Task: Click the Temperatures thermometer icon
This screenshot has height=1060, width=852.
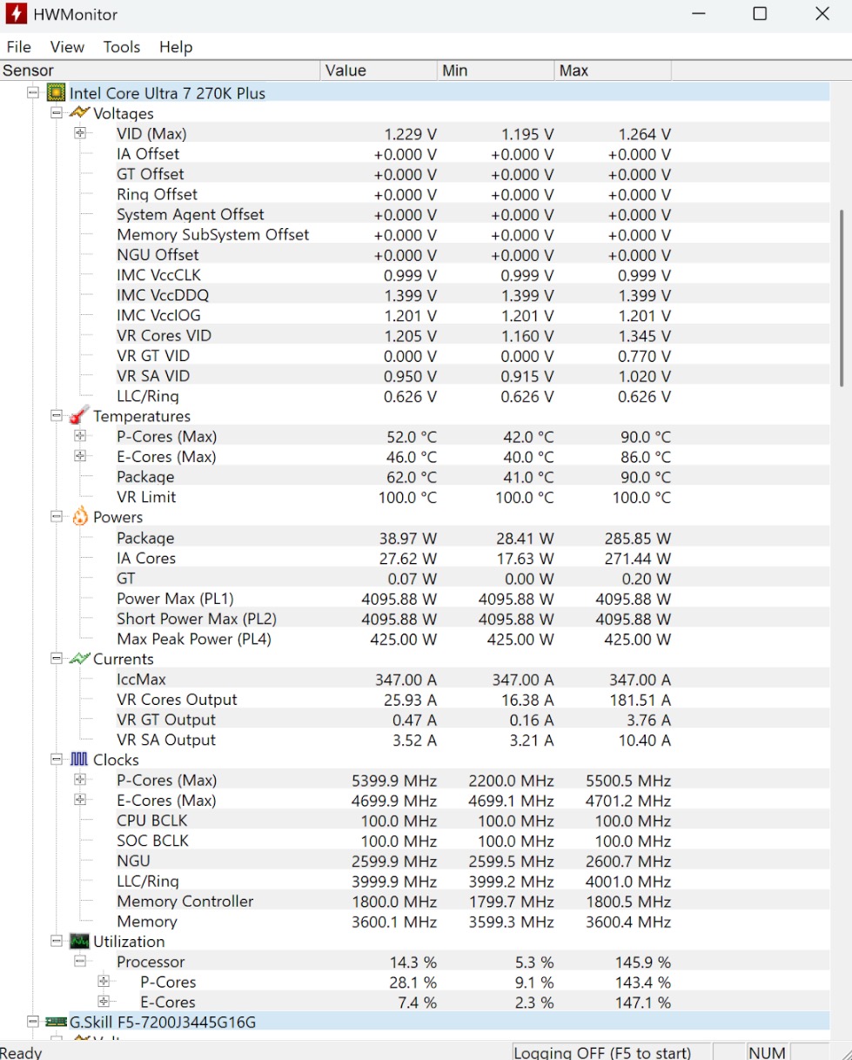Action: tap(77, 416)
